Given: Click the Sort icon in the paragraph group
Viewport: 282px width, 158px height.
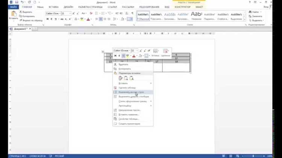Looking at the screenshot, I should point(127,14).
